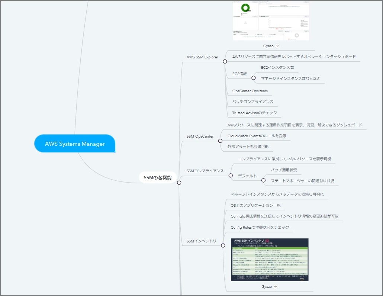This screenshot has width=383, height=296.
Task: Select the Trusted Advisorのチェック node
Action: pyautogui.click(x=254, y=113)
